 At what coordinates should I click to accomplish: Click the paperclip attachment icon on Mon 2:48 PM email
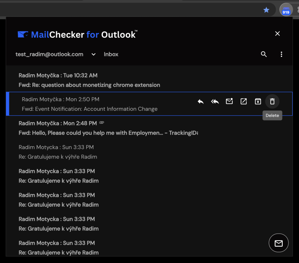coord(102,122)
